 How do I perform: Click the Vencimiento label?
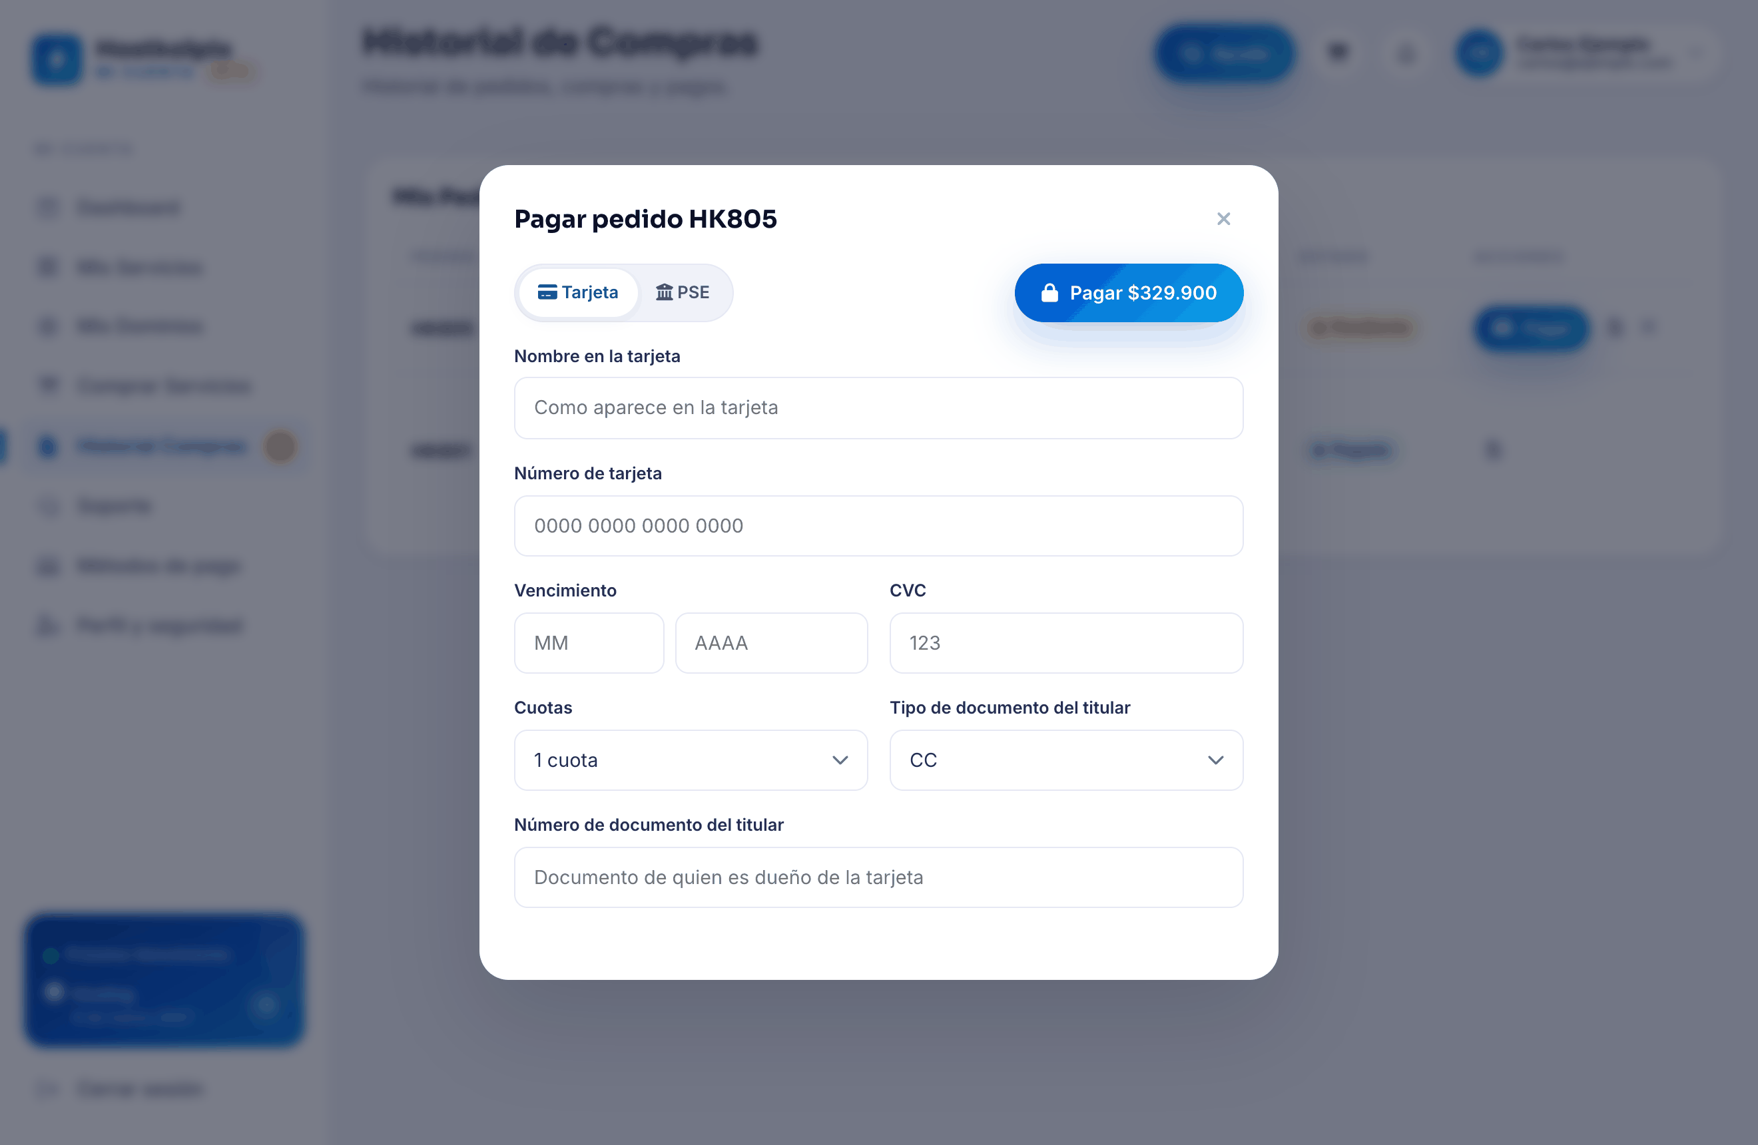point(565,590)
